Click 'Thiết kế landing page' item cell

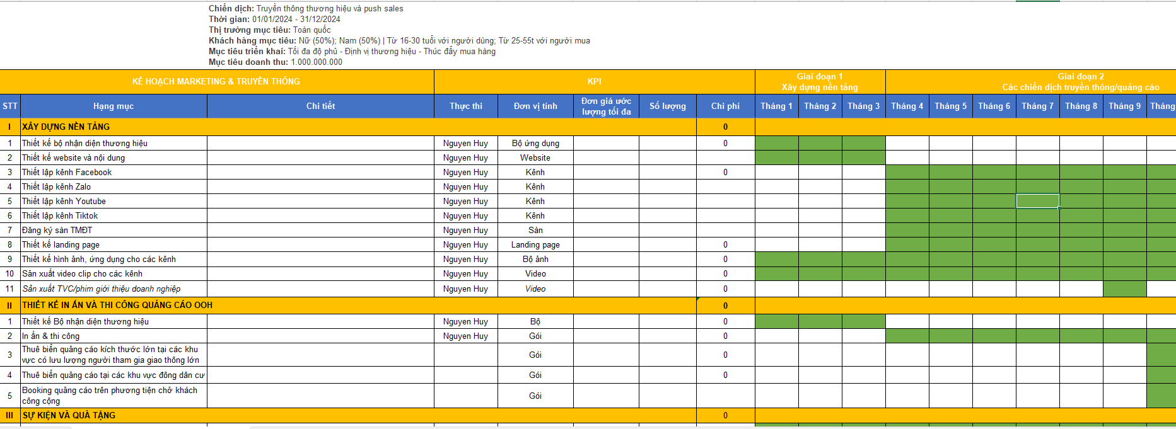(x=61, y=244)
